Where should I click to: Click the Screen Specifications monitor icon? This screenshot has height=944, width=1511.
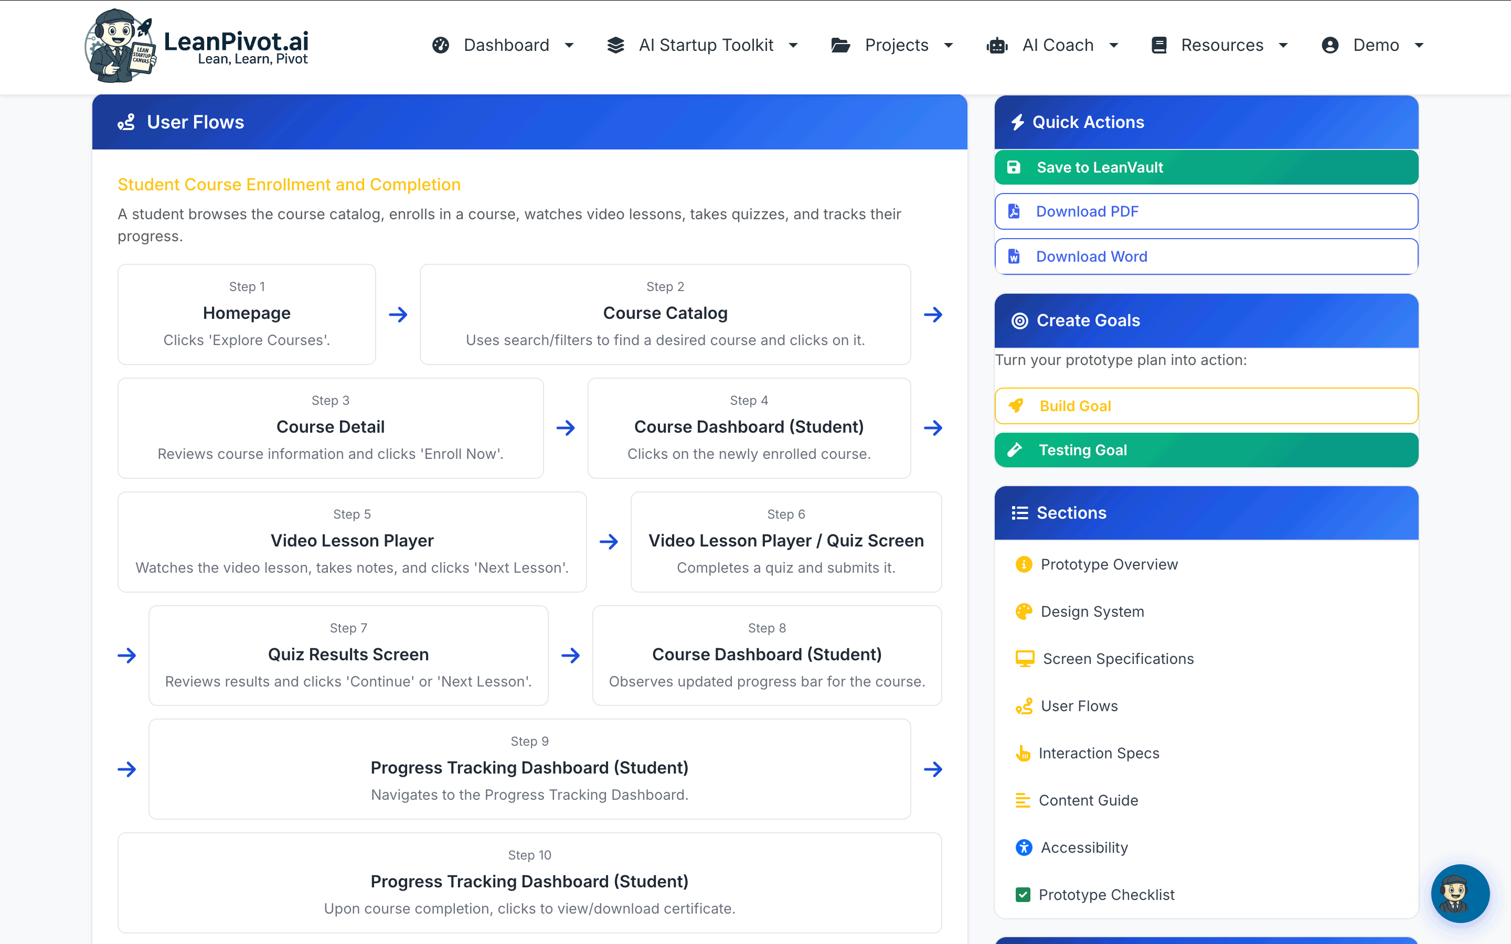(1024, 658)
